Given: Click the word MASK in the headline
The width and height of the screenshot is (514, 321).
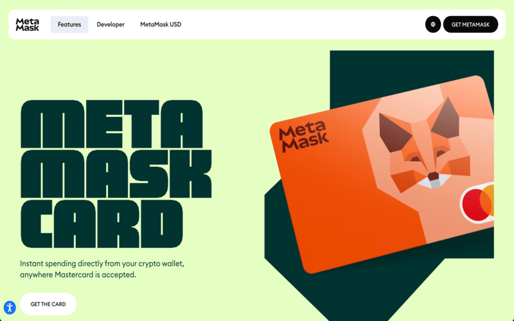Looking at the screenshot, I should [x=116, y=174].
